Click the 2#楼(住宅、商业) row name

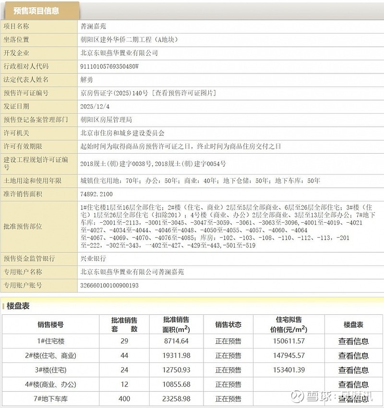(50, 355)
